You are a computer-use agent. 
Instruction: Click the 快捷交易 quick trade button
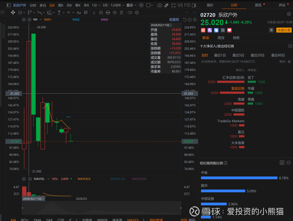[x=284, y=30]
